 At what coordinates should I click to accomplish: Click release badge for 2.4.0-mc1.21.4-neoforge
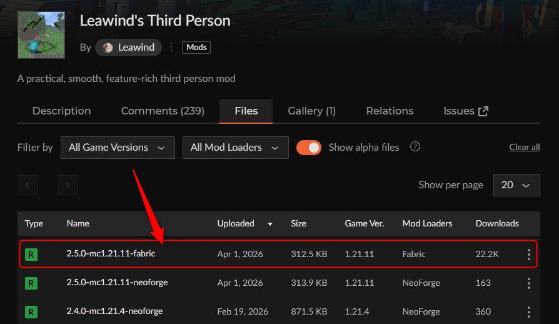[31, 312]
